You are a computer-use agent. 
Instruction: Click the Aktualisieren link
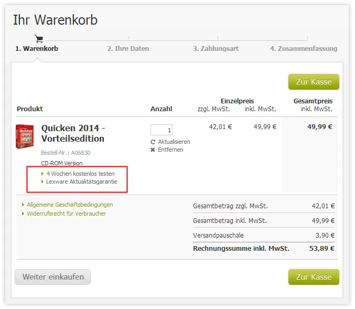point(174,142)
